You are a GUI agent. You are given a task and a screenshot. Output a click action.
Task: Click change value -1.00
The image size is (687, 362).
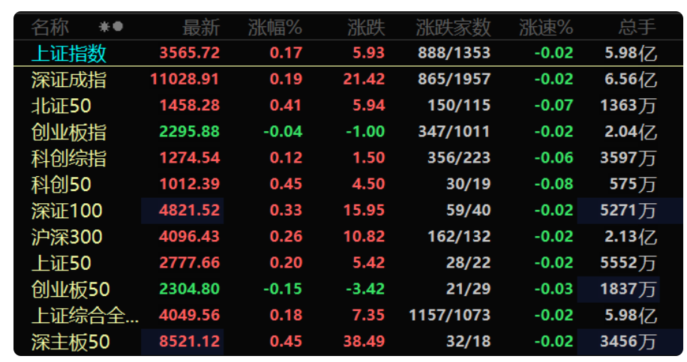(x=365, y=132)
